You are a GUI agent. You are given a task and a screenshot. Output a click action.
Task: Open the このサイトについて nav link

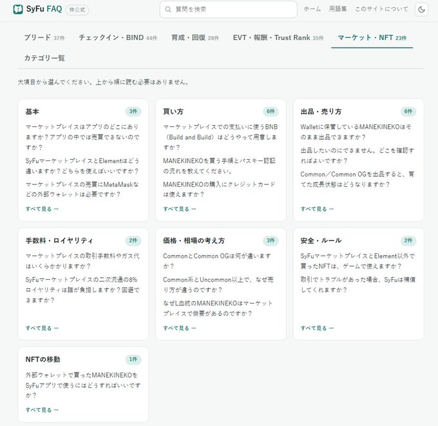[381, 9]
